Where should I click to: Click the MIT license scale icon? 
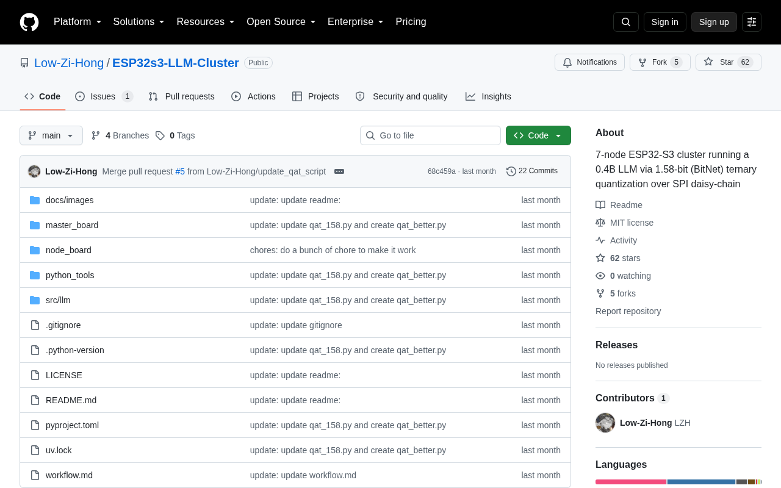point(600,223)
